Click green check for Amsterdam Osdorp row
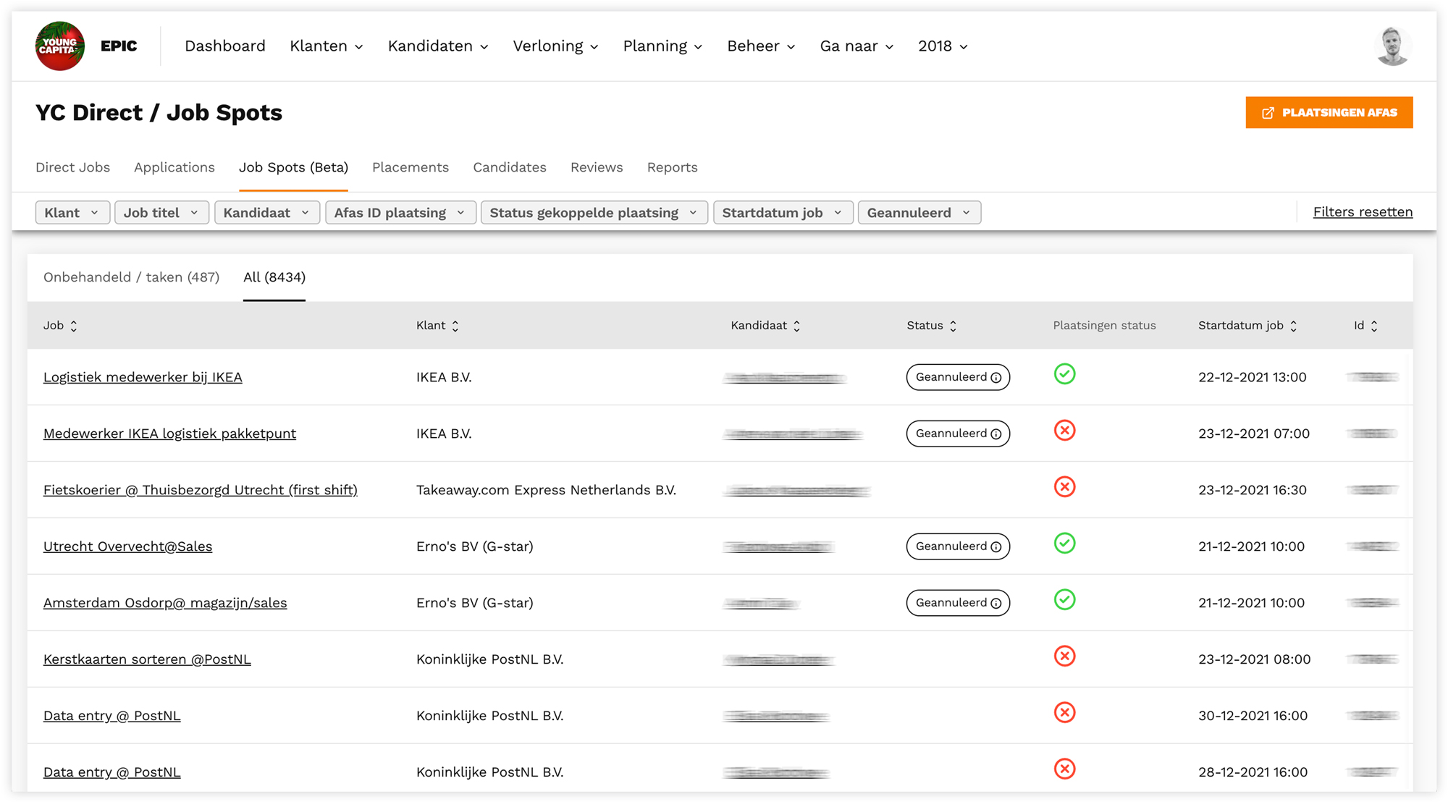Viewport: 1448px width, 807px height. point(1064,600)
